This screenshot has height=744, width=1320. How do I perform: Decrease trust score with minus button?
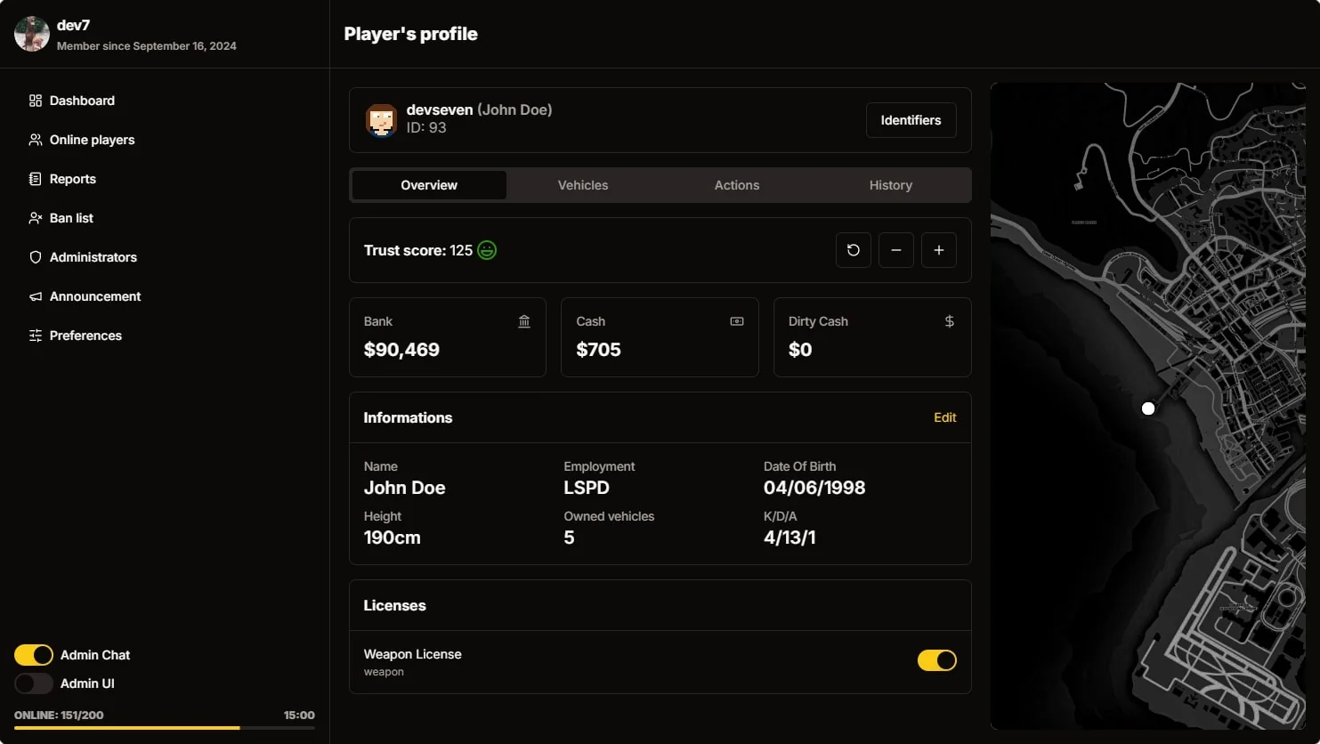(895, 250)
